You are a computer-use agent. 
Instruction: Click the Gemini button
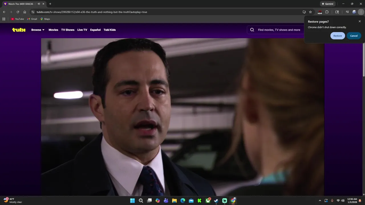coord(327,4)
